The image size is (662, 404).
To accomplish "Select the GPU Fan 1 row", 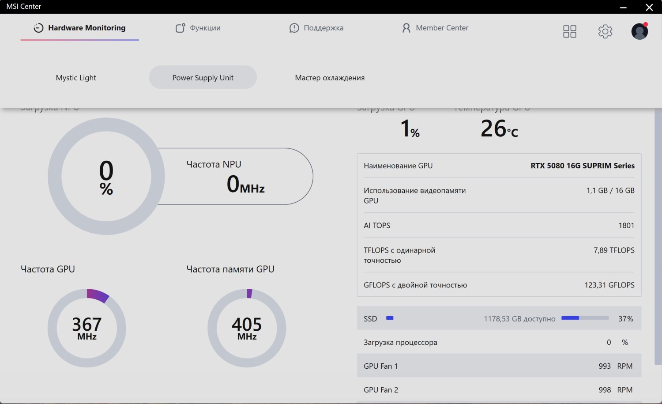I will pyautogui.click(x=499, y=366).
